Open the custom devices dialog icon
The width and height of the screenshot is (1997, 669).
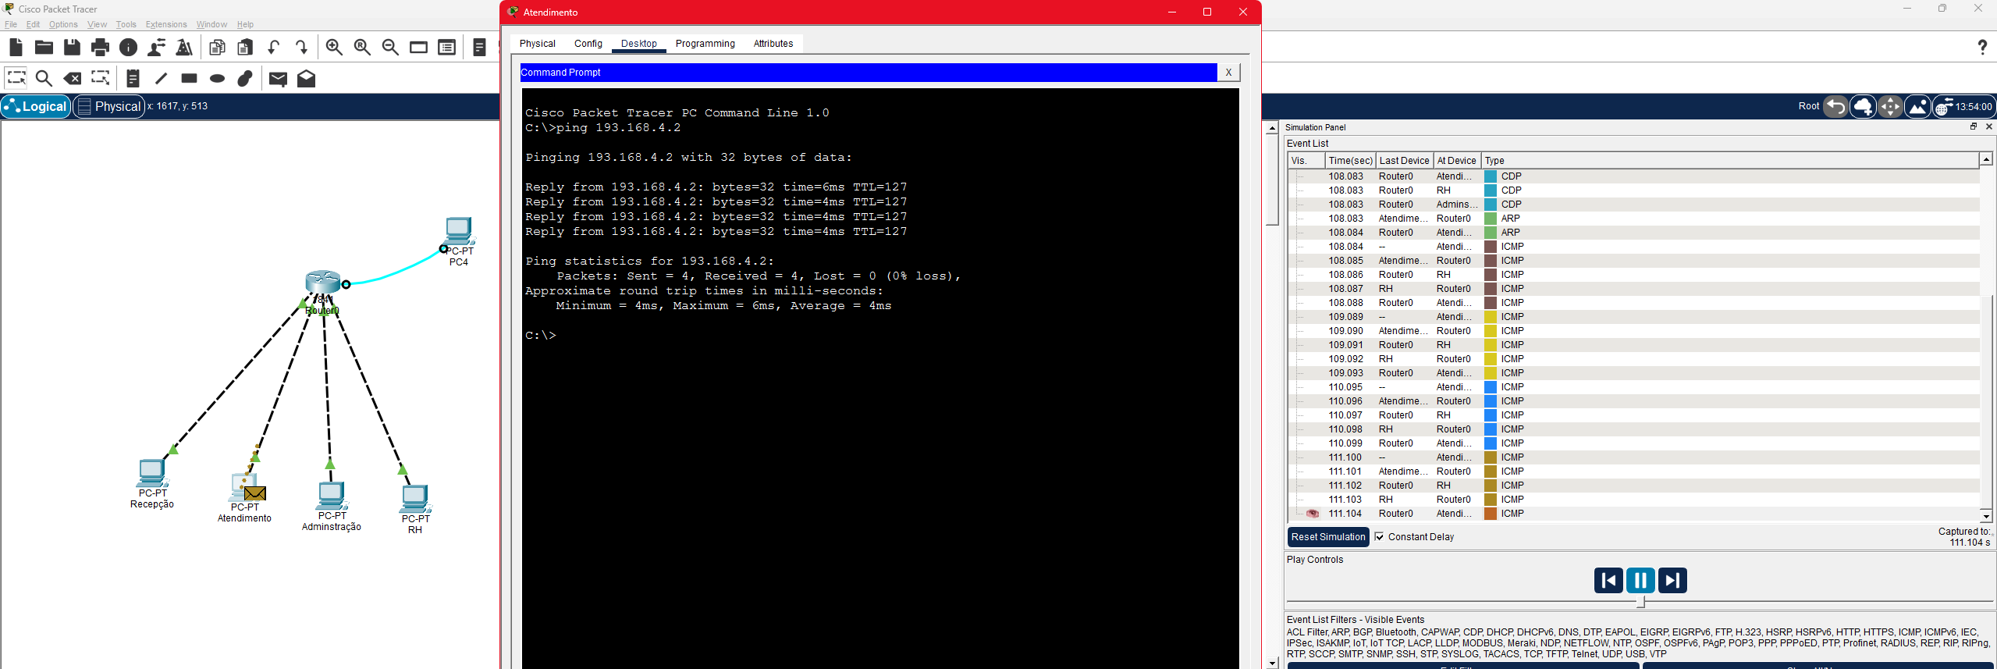pyautogui.click(x=446, y=48)
